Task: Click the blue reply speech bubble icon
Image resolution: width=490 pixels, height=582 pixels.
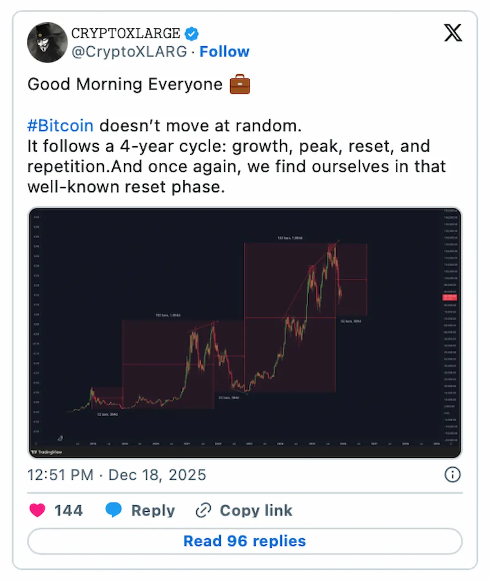Action: pyautogui.click(x=114, y=510)
